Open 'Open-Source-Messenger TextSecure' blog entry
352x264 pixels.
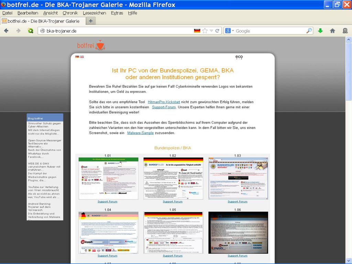coord(44,143)
